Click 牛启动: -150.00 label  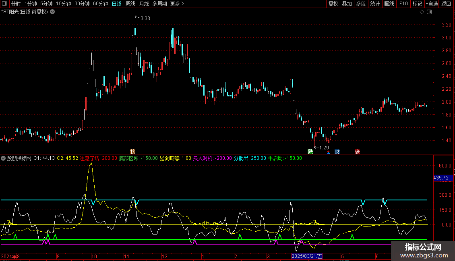click(285, 158)
